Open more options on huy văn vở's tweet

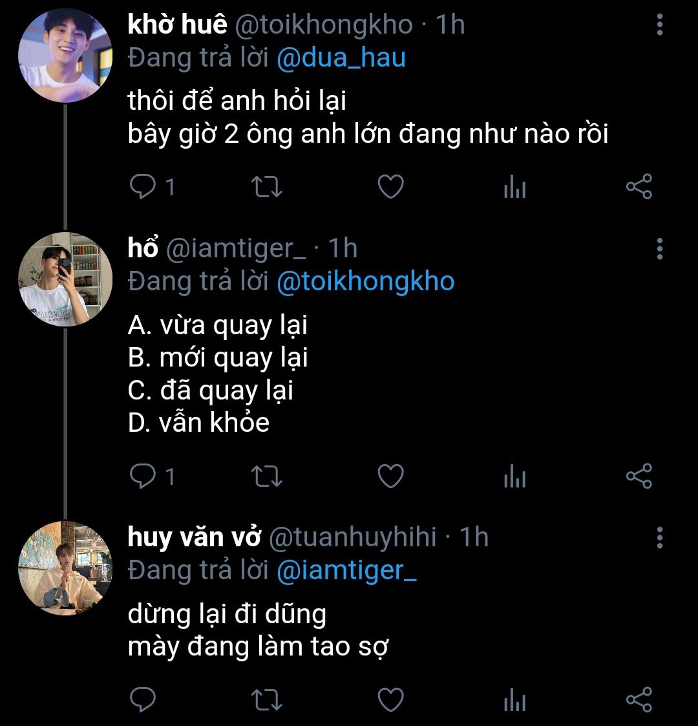click(659, 537)
